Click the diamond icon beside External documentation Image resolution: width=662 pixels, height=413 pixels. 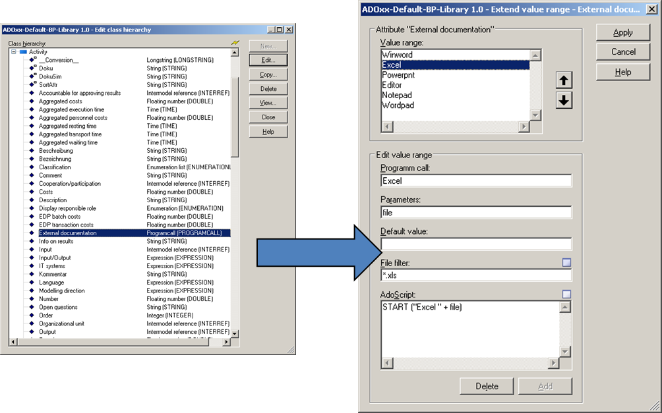(x=32, y=233)
